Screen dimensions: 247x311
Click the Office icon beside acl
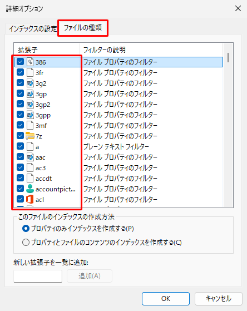pos(30,200)
